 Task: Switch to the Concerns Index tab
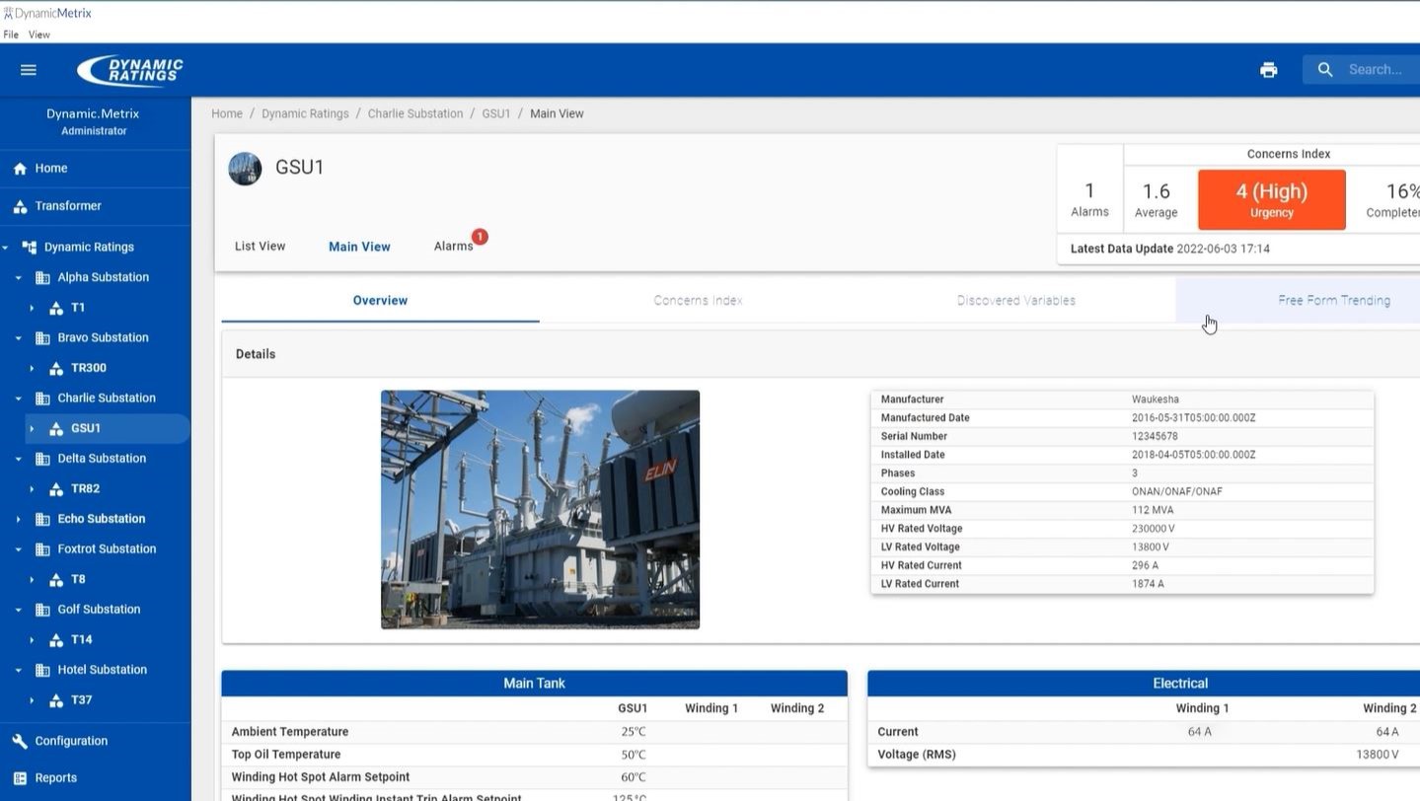pos(698,300)
